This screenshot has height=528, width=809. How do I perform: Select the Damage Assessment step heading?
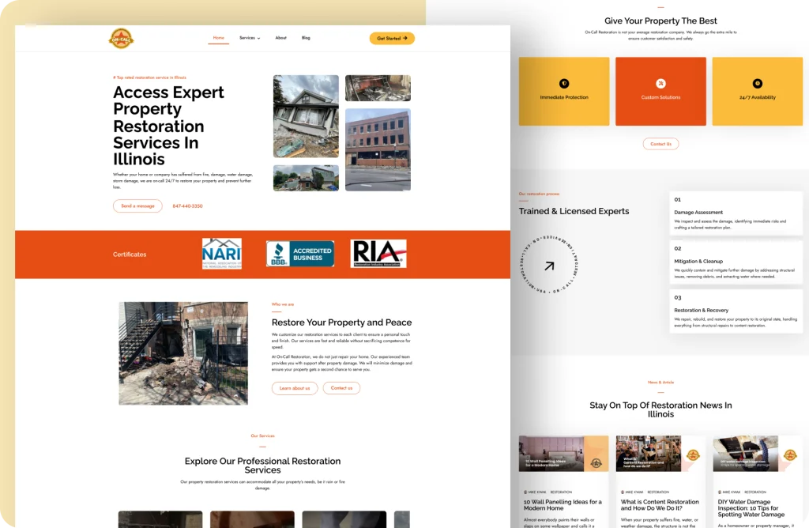[x=698, y=212]
